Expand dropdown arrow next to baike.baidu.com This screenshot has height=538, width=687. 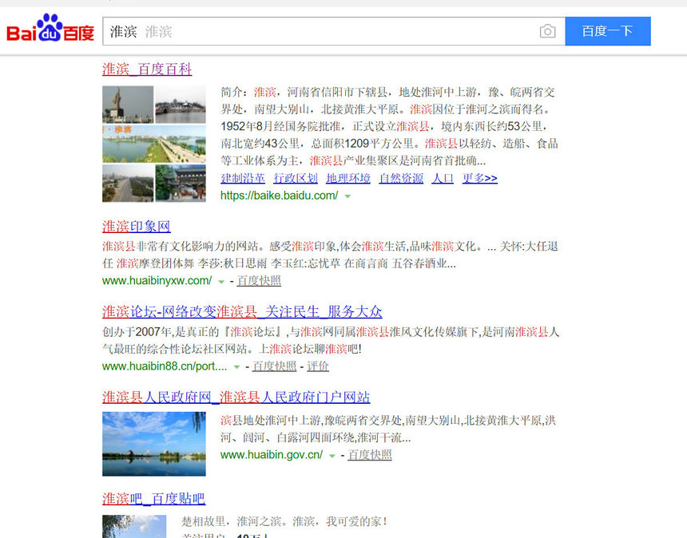point(347,196)
